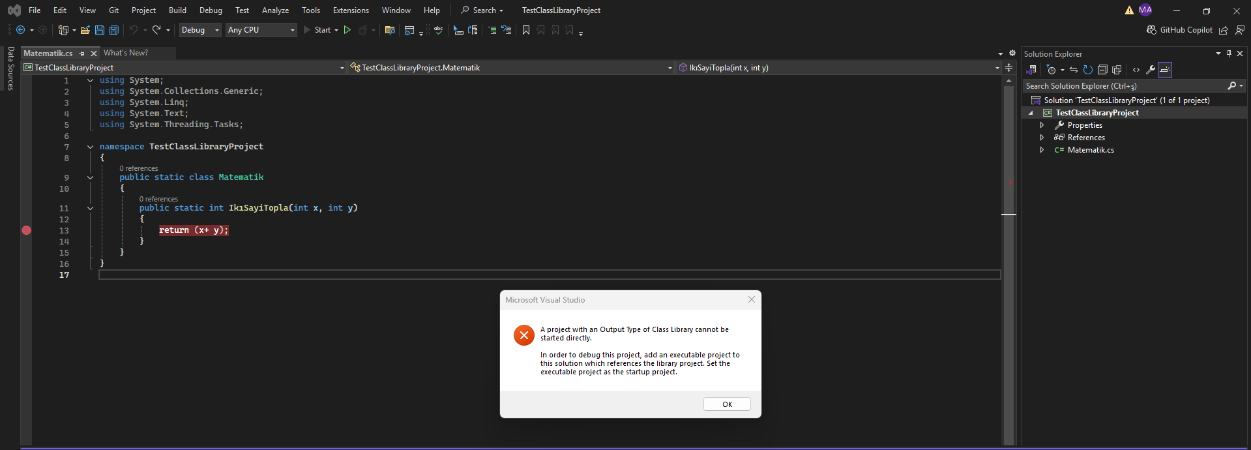Click the share icon next to Copilot
Viewport: 1251px width, 450px height.
click(1224, 30)
